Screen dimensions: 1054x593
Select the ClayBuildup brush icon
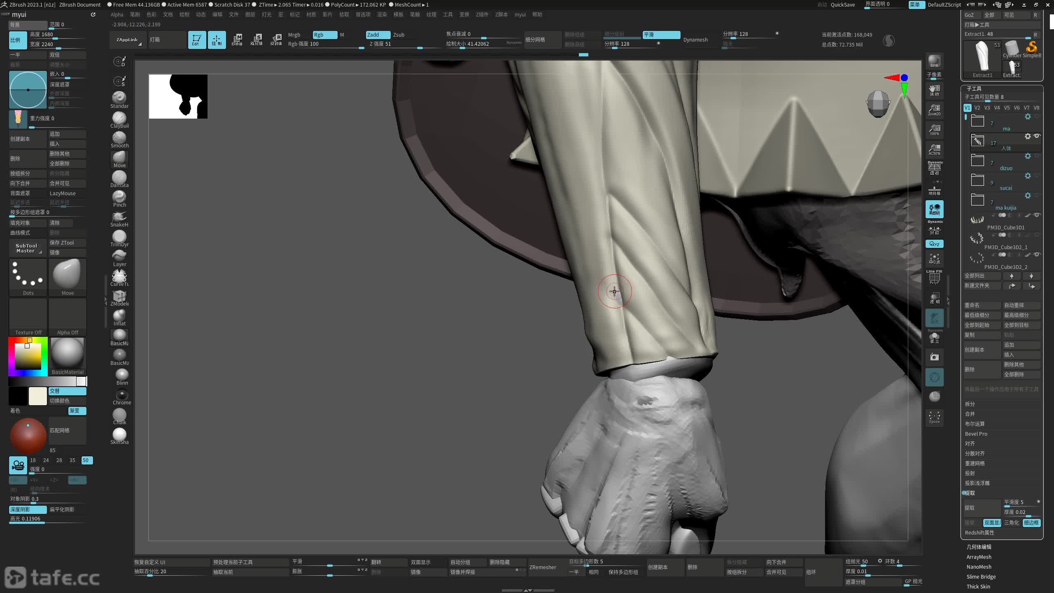[119, 119]
